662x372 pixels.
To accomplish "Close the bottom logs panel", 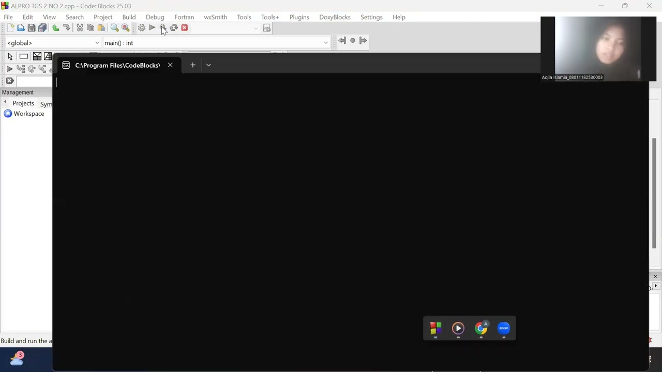I will pyautogui.click(x=655, y=276).
